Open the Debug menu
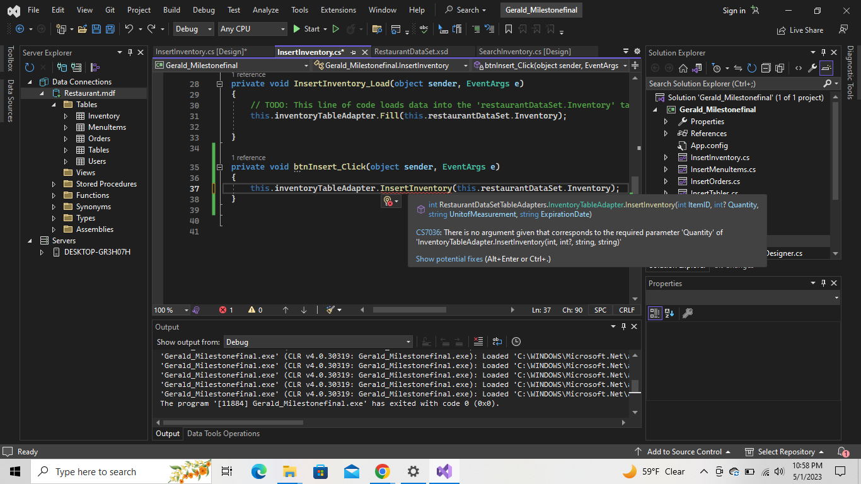The image size is (861, 484). tap(204, 9)
